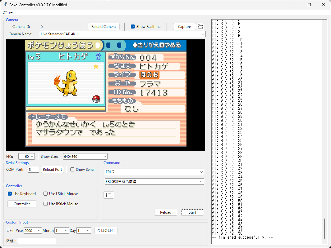
Task: Maximize the Poke-Controller window
Action: [x=309, y=5]
